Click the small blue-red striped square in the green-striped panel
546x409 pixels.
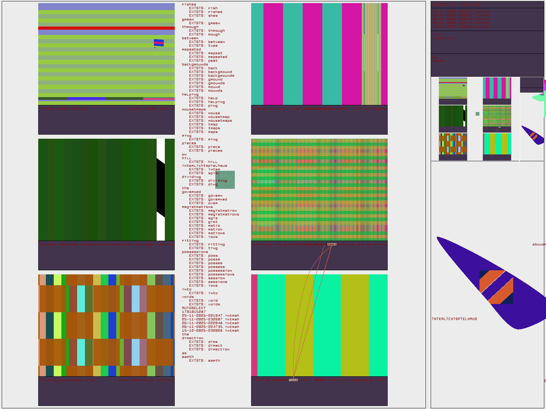[159, 43]
